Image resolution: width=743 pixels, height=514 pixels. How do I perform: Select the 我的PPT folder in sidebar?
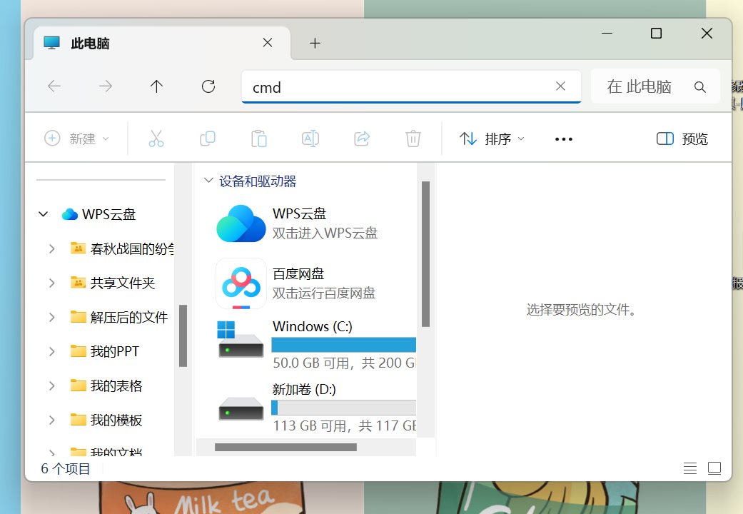(105, 351)
